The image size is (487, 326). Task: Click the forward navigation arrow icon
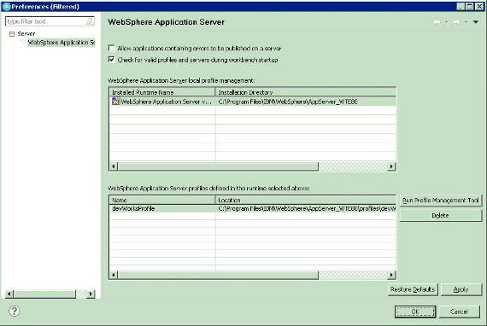point(456,21)
